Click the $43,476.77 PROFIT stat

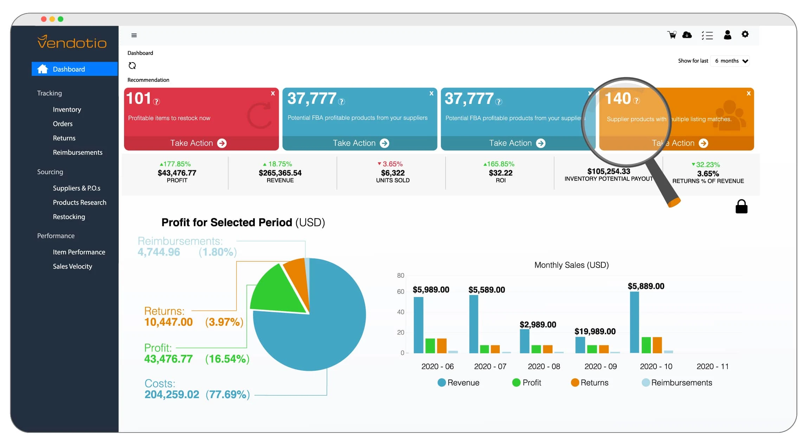point(177,172)
